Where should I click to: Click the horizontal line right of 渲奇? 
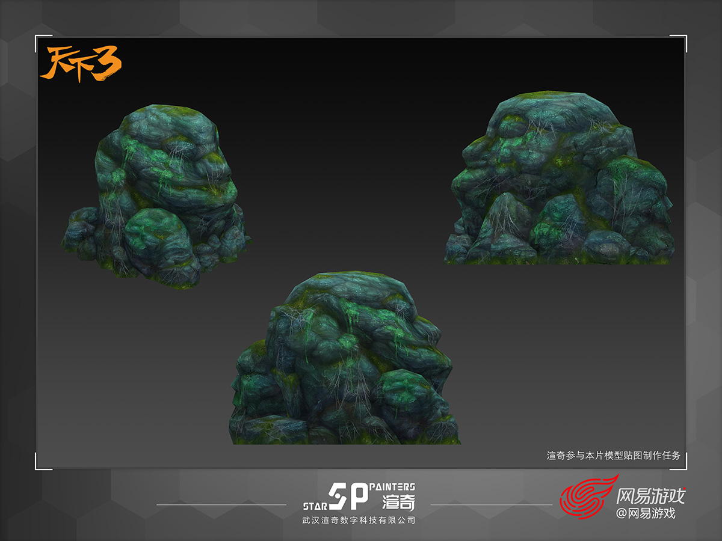[491, 504]
